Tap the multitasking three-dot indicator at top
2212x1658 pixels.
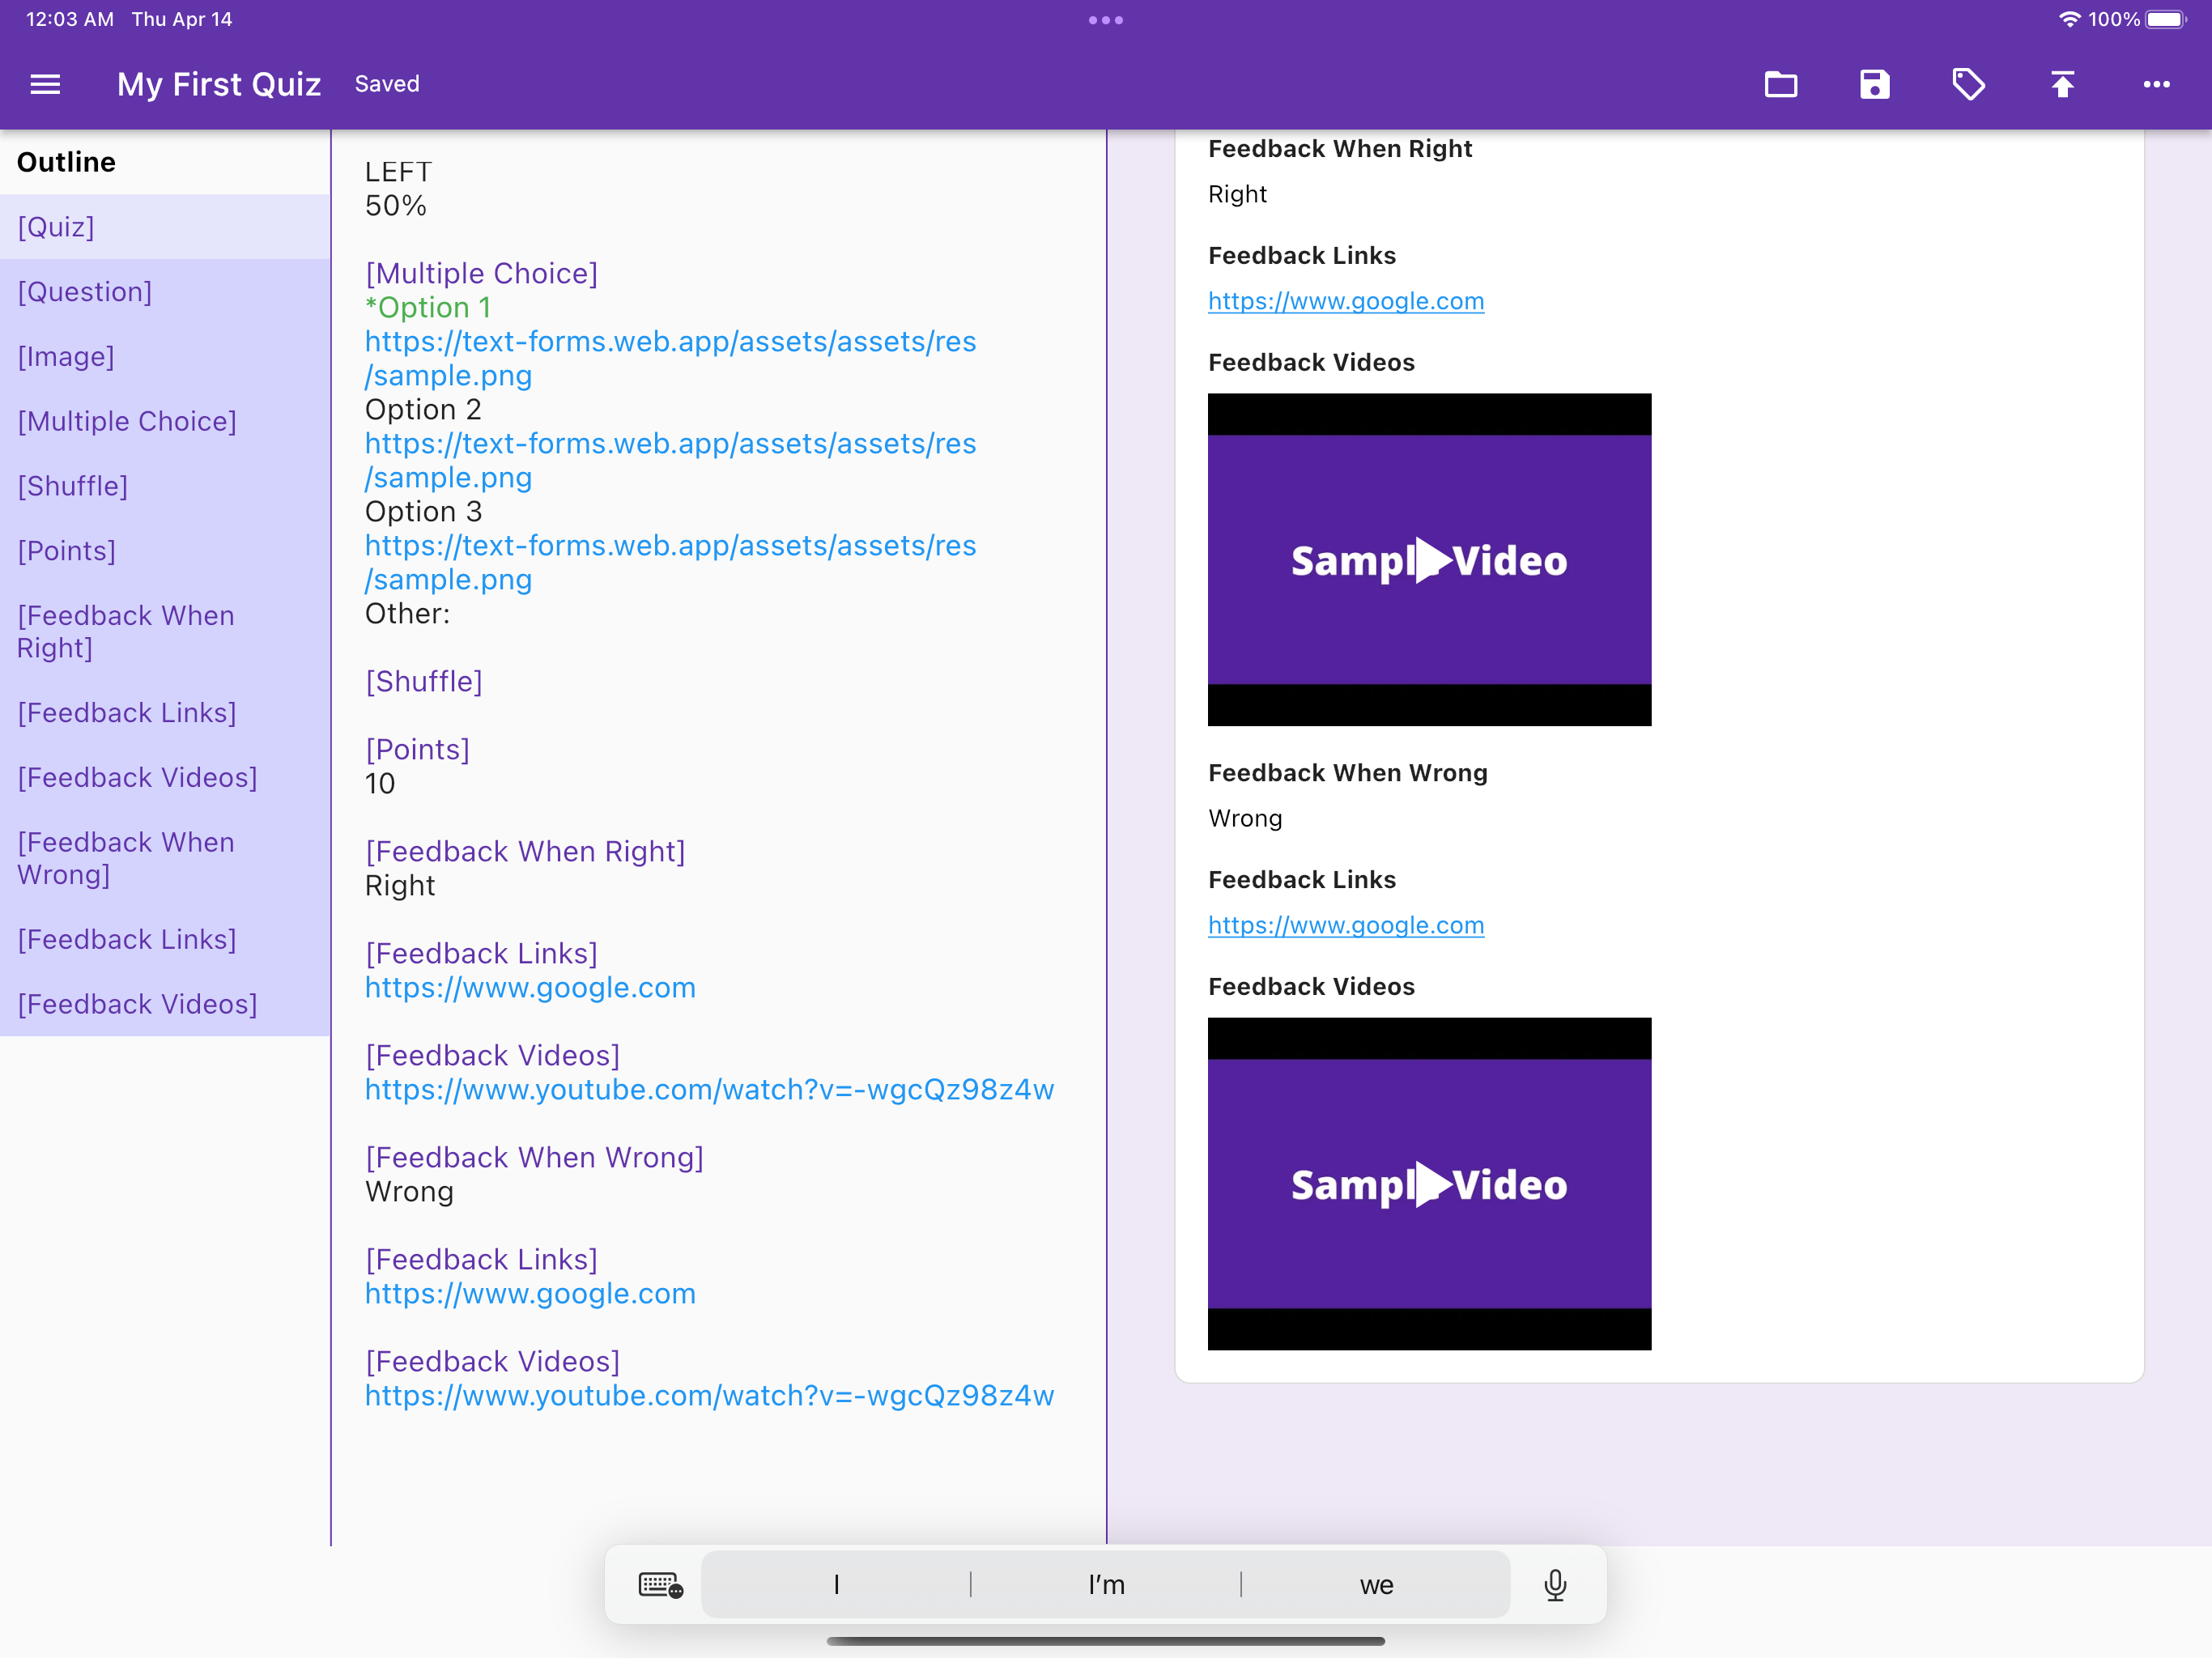(1106, 20)
